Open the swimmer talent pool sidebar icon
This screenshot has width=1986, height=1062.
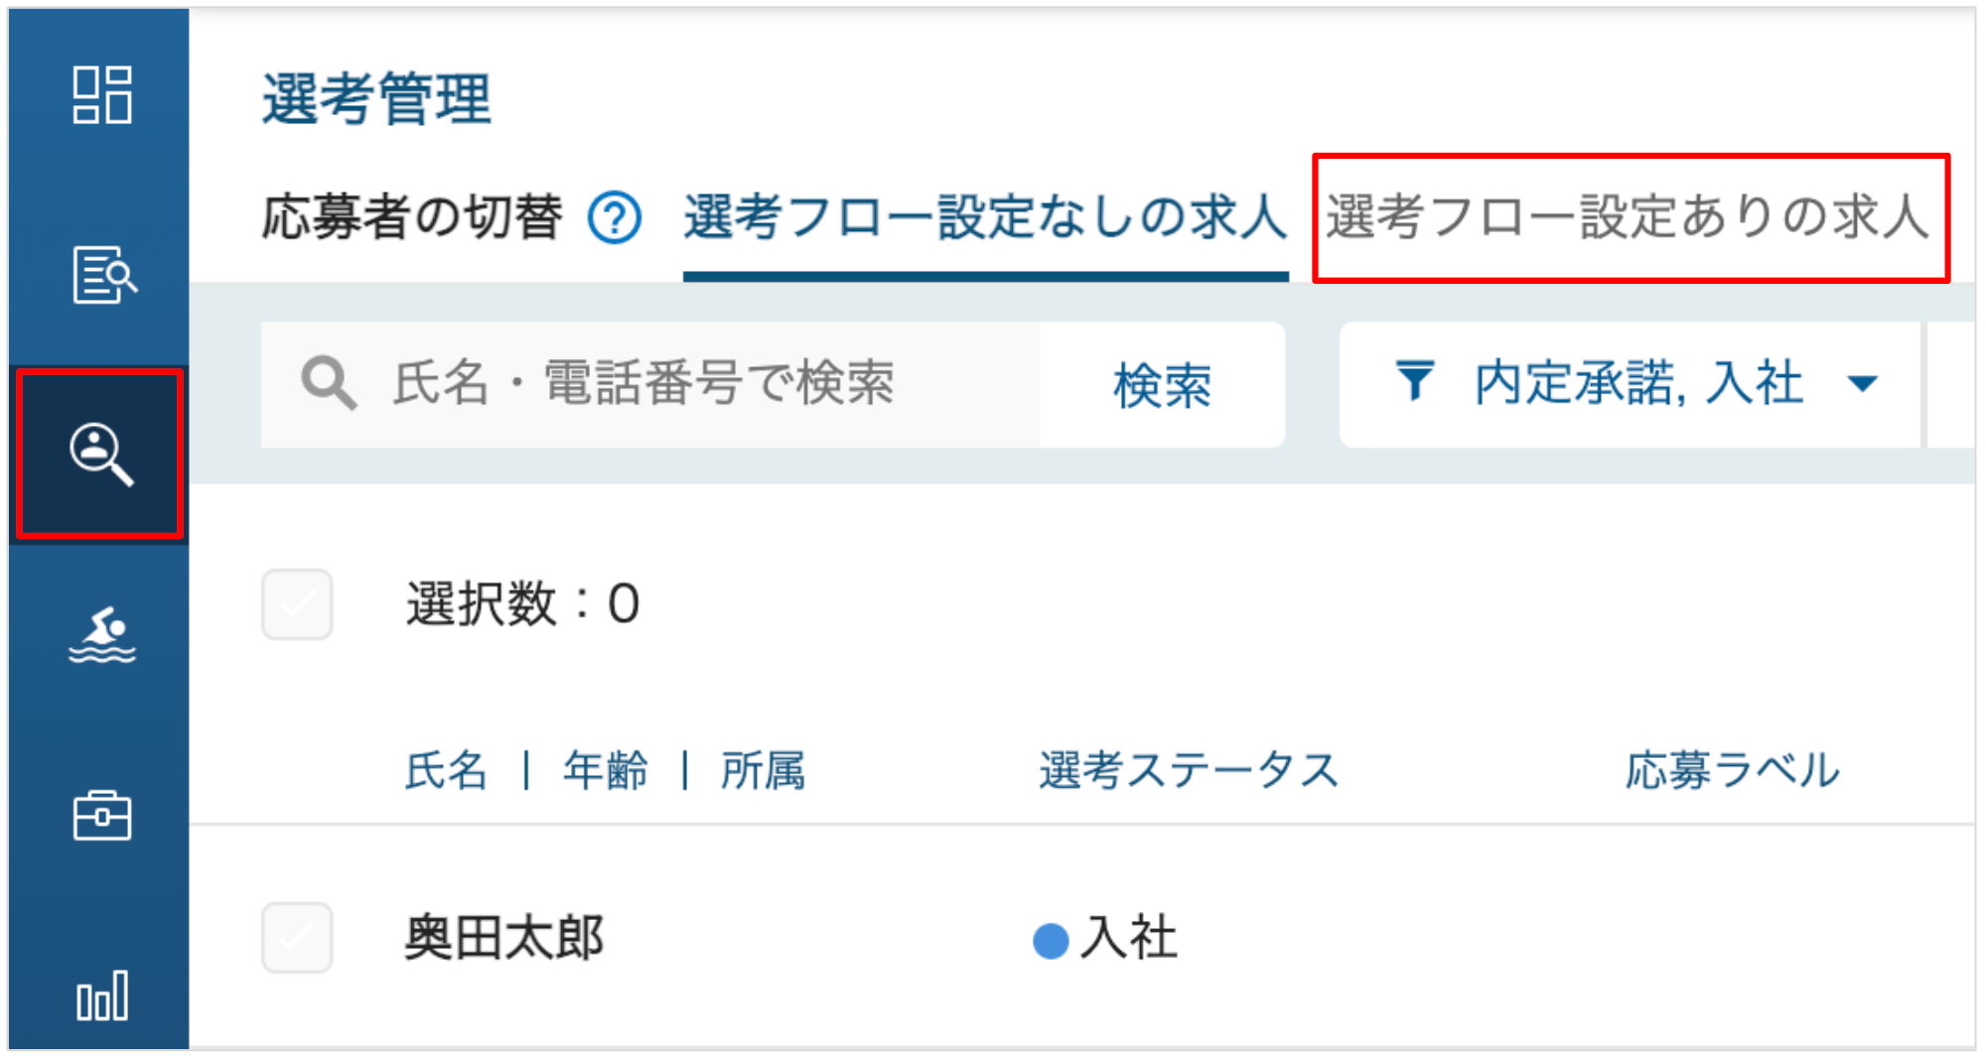[102, 635]
